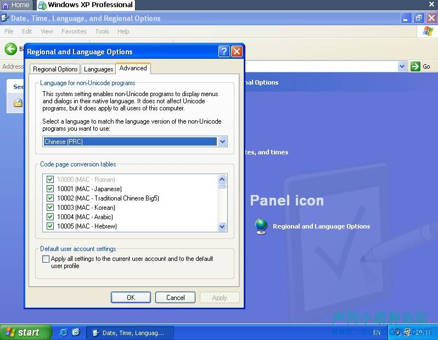
Task: Open the Help menu
Action: pos(123,31)
